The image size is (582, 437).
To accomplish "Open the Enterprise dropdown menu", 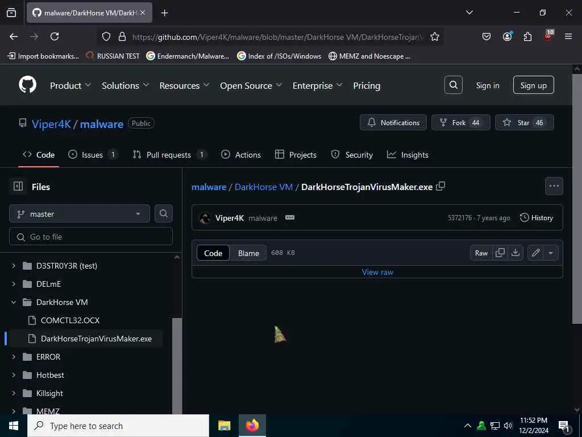I will [317, 85].
